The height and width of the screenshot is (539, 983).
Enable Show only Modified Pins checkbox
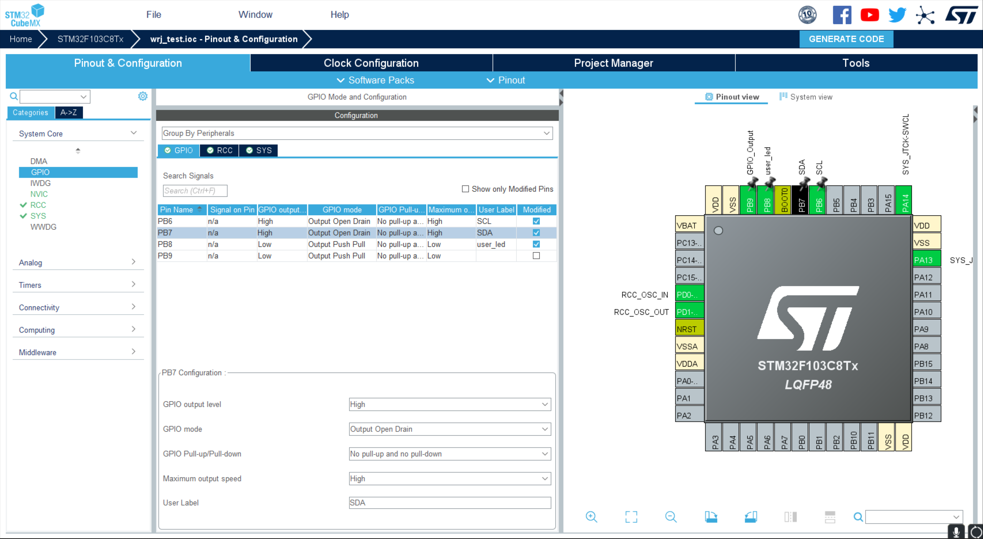click(x=465, y=189)
